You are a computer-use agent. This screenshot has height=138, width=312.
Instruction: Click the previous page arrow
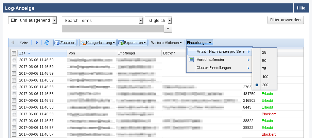(13, 43)
